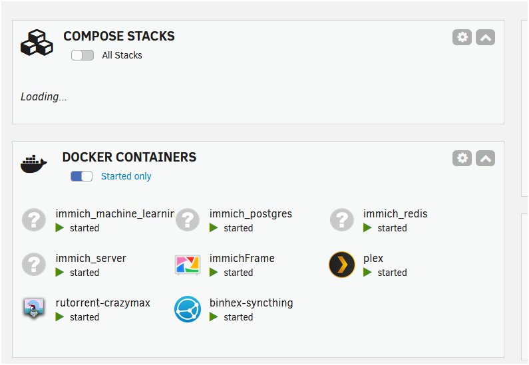Collapse the Compose Stacks panel

[486, 37]
